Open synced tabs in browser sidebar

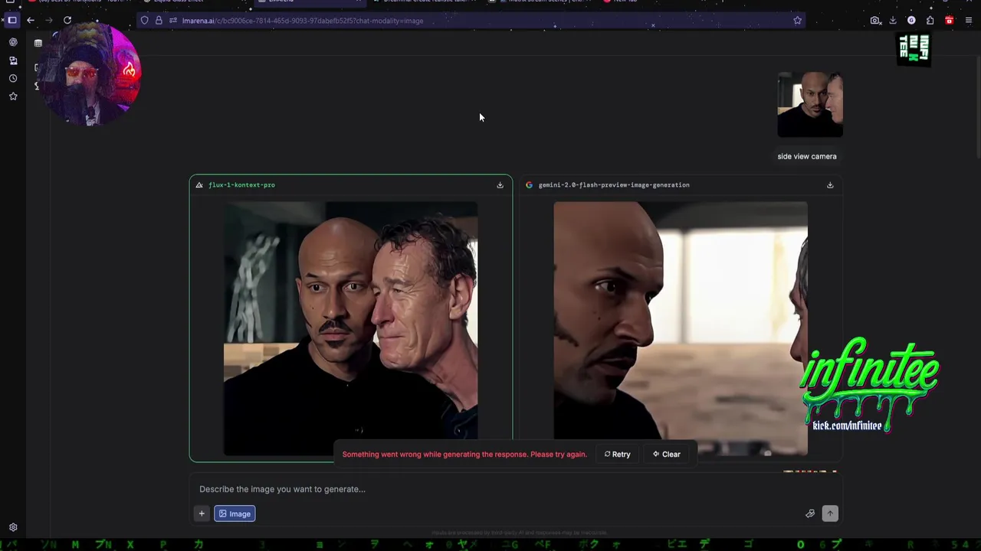tap(13, 60)
